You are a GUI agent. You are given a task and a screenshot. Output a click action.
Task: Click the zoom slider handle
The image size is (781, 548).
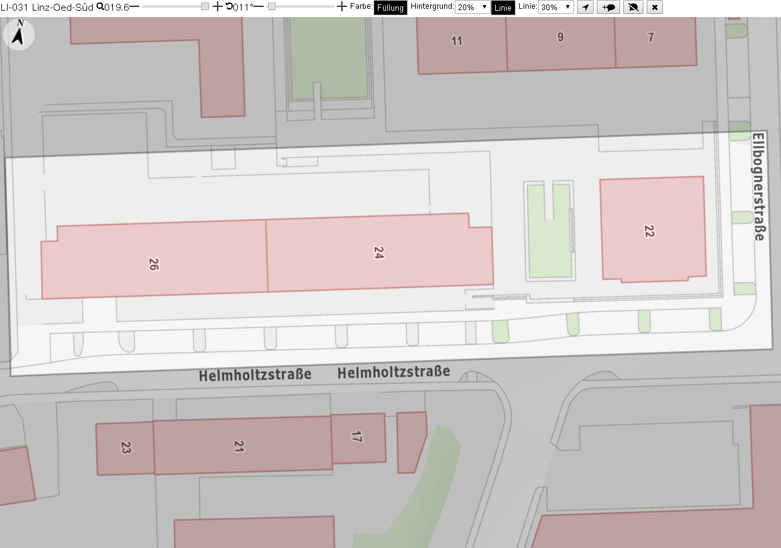(x=205, y=6)
